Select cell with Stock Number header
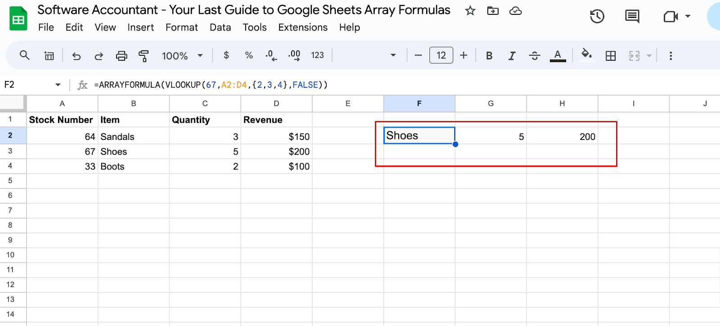The width and height of the screenshot is (720, 326). coord(62,120)
